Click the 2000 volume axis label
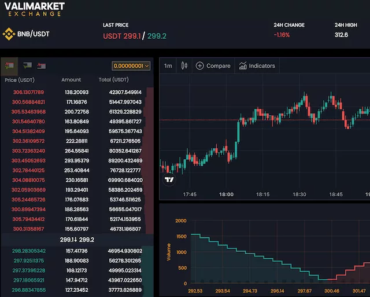 click(181, 221)
